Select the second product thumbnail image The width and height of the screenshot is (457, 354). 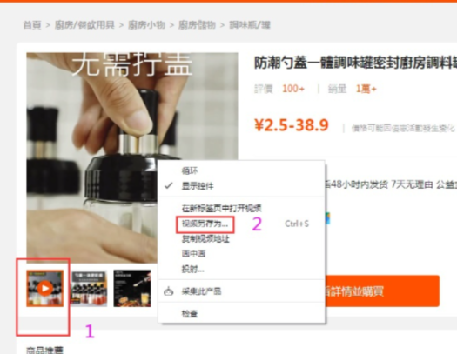point(89,288)
